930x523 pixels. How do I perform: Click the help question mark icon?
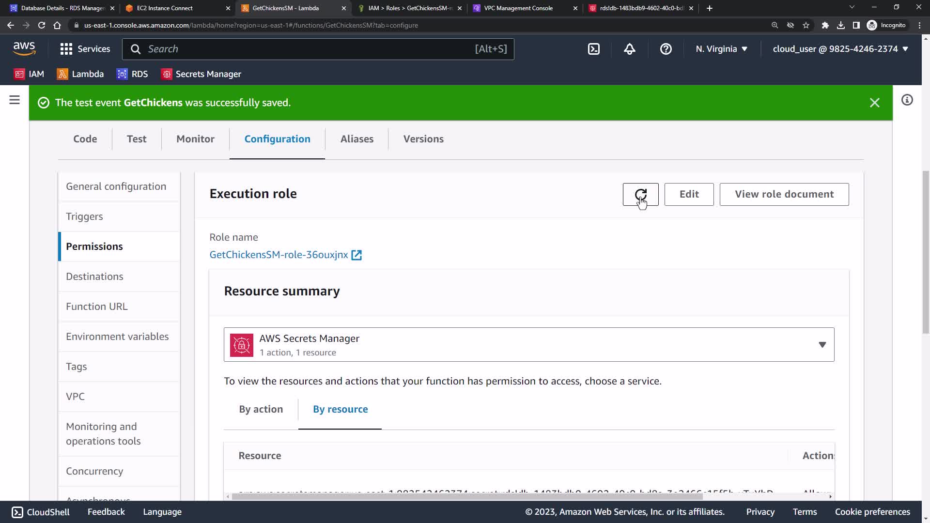pos(666,49)
